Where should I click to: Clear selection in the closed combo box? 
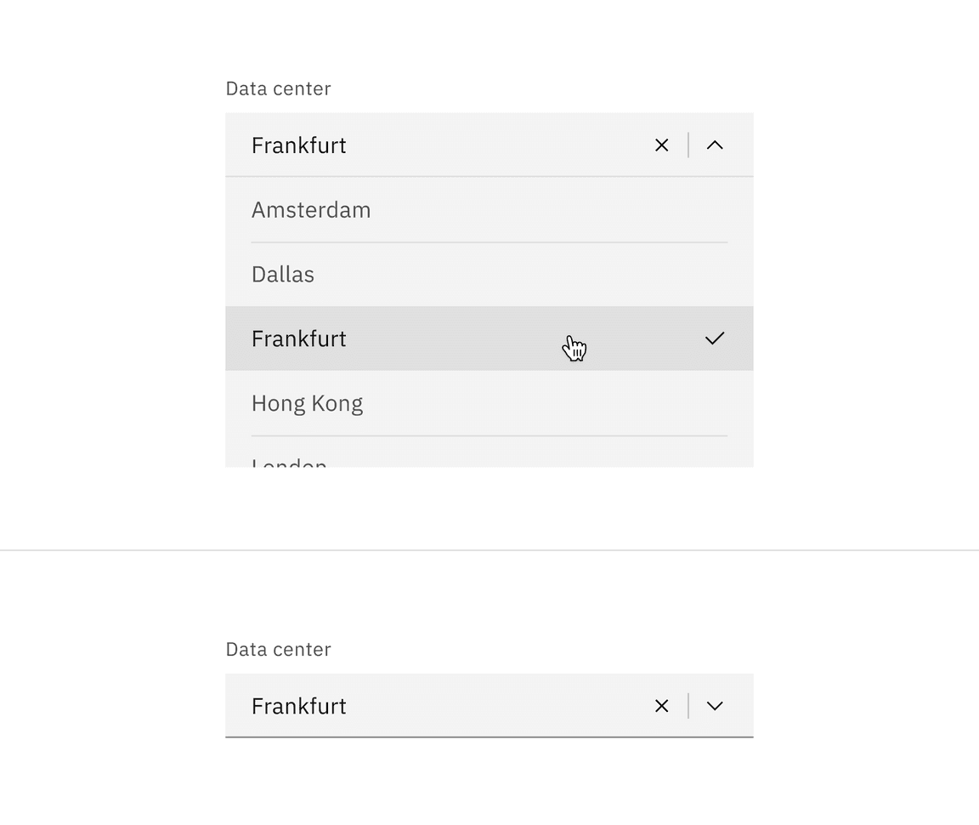click(661, 706)
